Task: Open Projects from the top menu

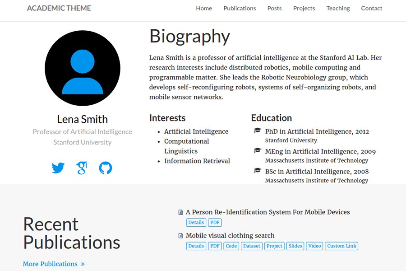Action: 304,8
